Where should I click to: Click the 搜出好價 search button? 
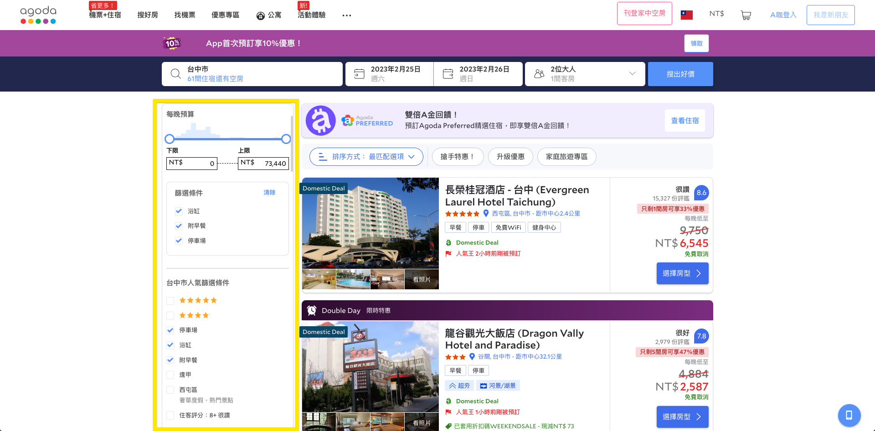tap(680, 74)
